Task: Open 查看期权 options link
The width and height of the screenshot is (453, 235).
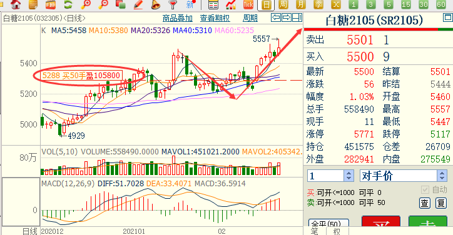Action: click(x=215, y=18)
